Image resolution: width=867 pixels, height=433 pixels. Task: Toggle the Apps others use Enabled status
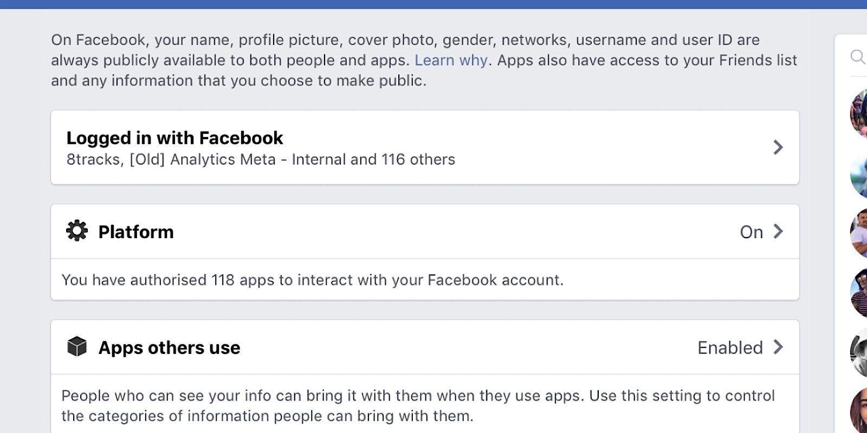730,347
